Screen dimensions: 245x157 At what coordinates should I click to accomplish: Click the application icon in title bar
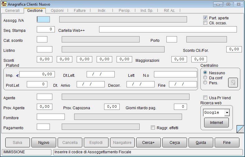pos(4,4)
